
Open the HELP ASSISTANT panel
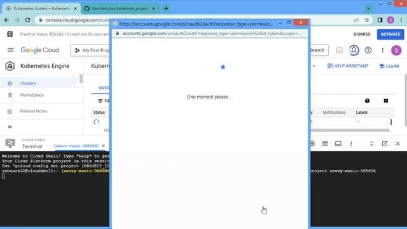tap(348, 66)
